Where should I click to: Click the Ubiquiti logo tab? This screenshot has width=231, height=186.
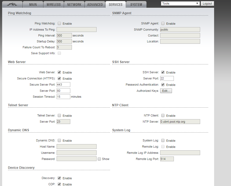(x=13, y=4)
